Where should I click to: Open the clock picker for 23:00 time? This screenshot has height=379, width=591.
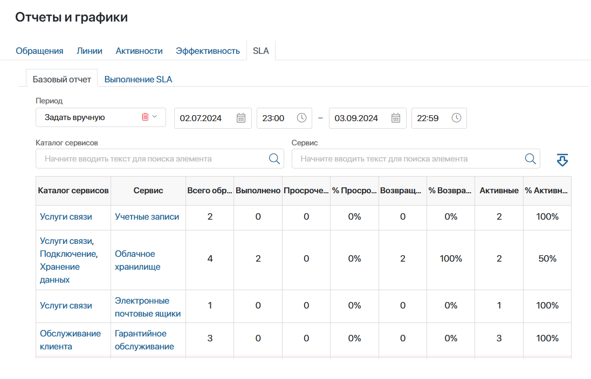pos(302,118)
